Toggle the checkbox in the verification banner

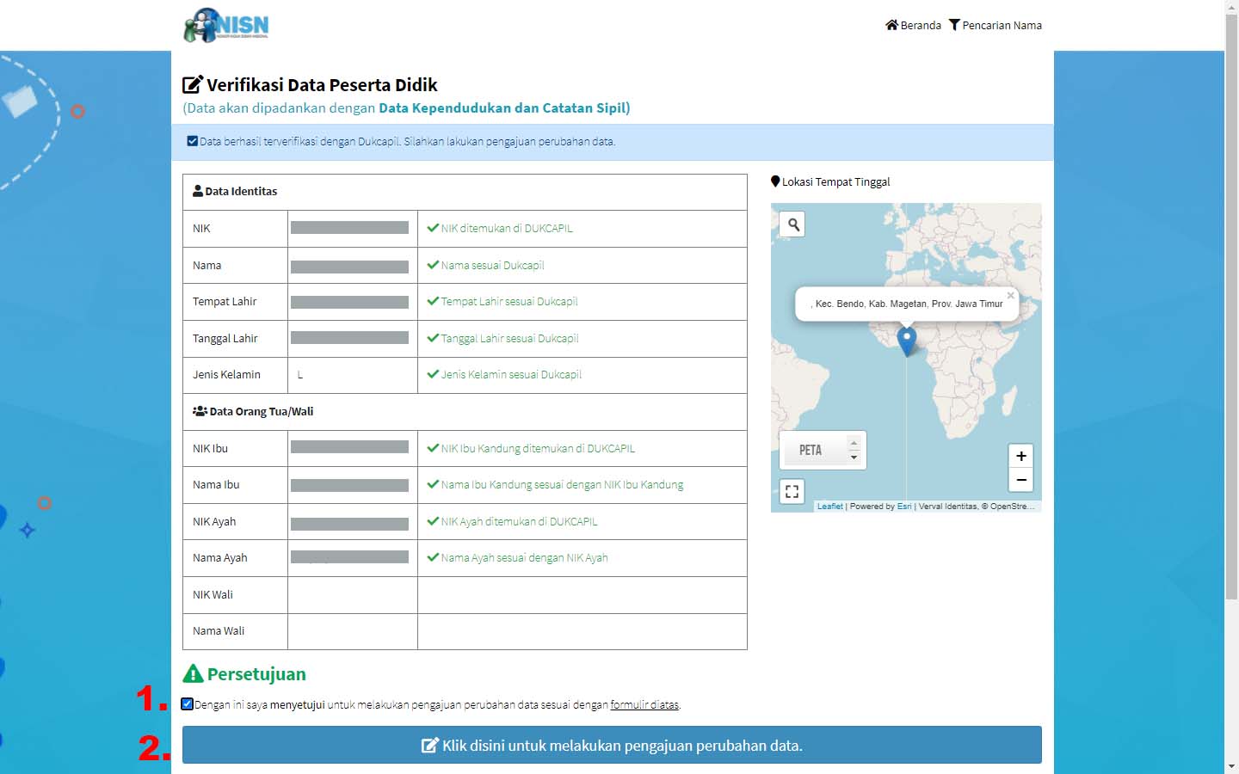pos(192,140)
